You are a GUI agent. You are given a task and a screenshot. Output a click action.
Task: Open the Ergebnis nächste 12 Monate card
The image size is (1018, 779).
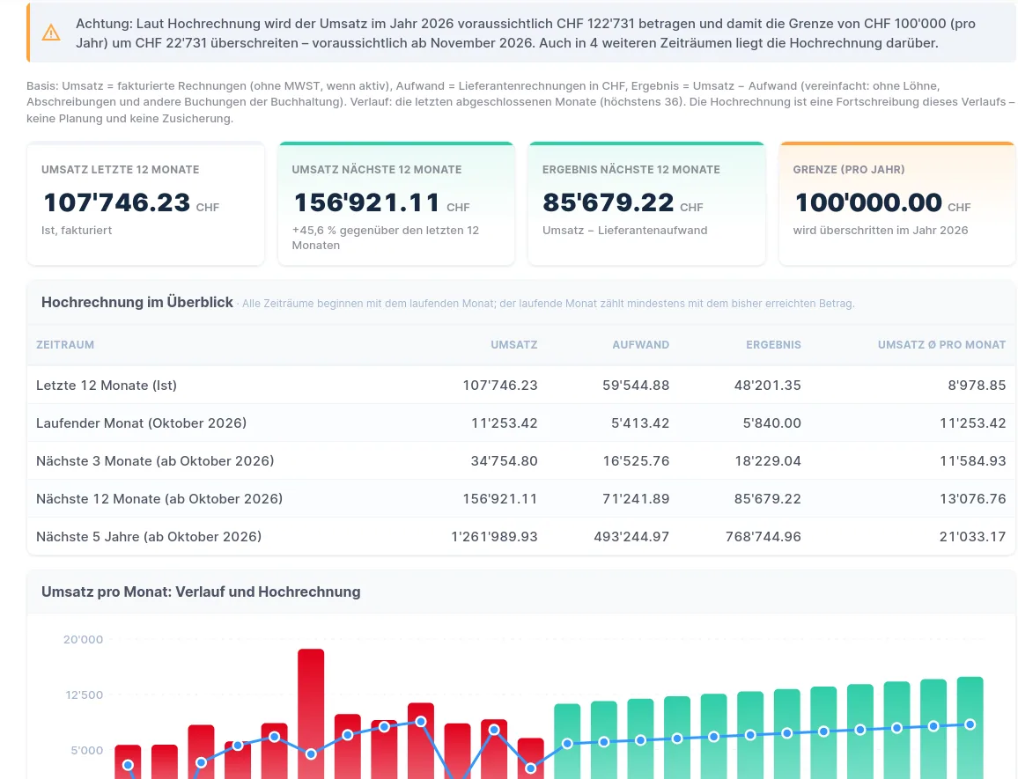(646, 203)
